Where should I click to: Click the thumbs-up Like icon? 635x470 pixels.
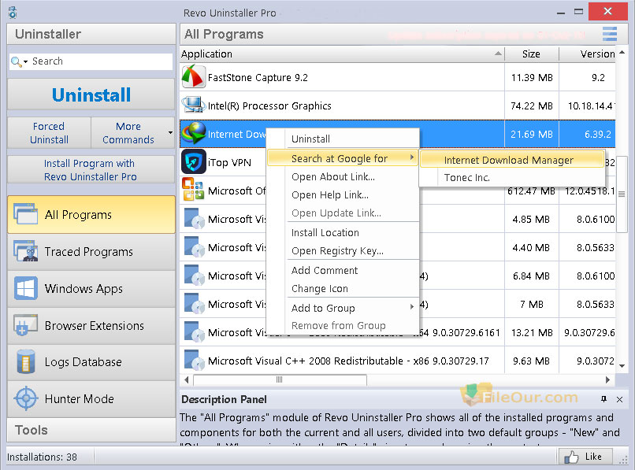pos(571,457)
